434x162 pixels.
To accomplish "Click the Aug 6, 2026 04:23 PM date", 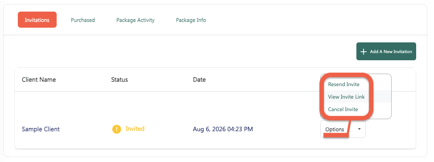I will coord(223,129).
